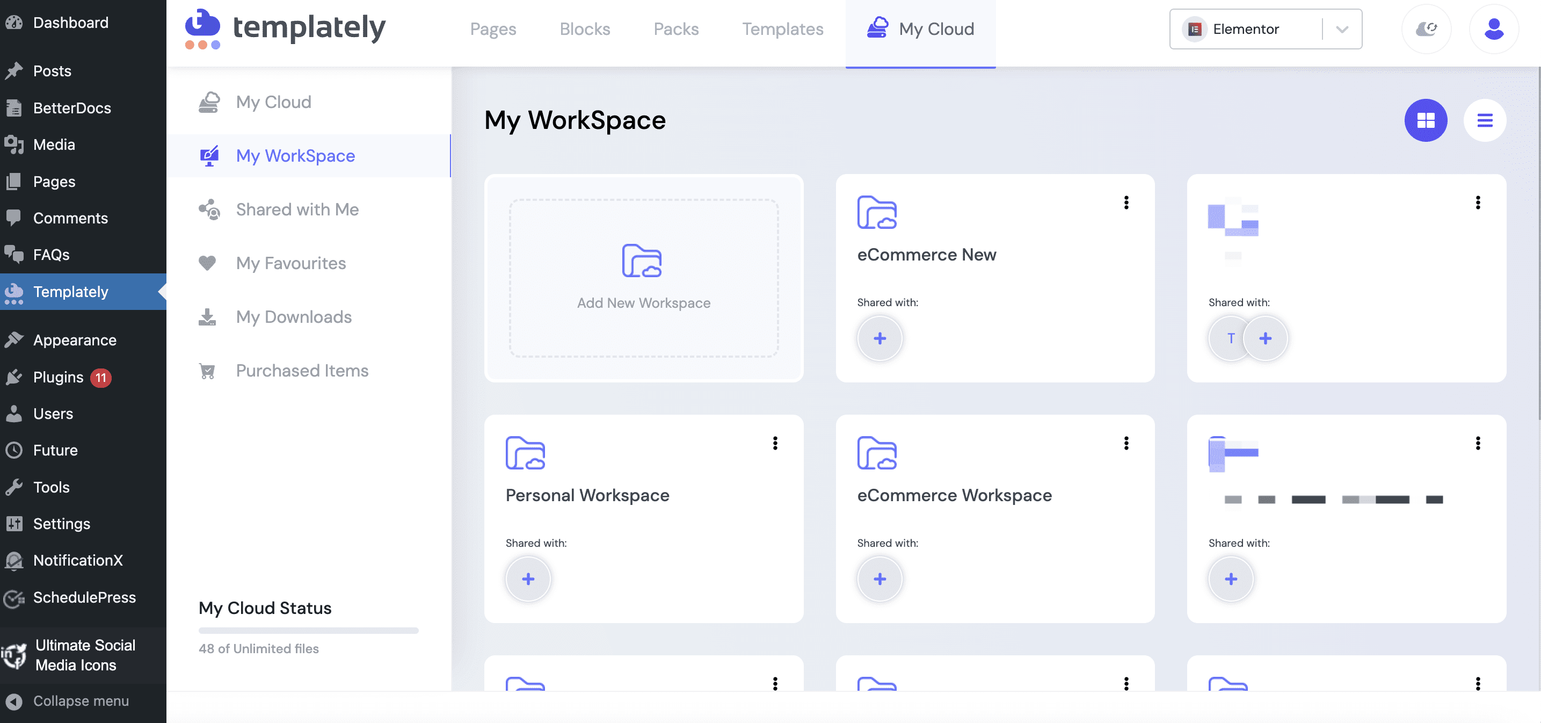This screenshot has width=1541, height=723.
Task: Open Shared with Me section
Action: pyautogui.click(x=308, y=209)
